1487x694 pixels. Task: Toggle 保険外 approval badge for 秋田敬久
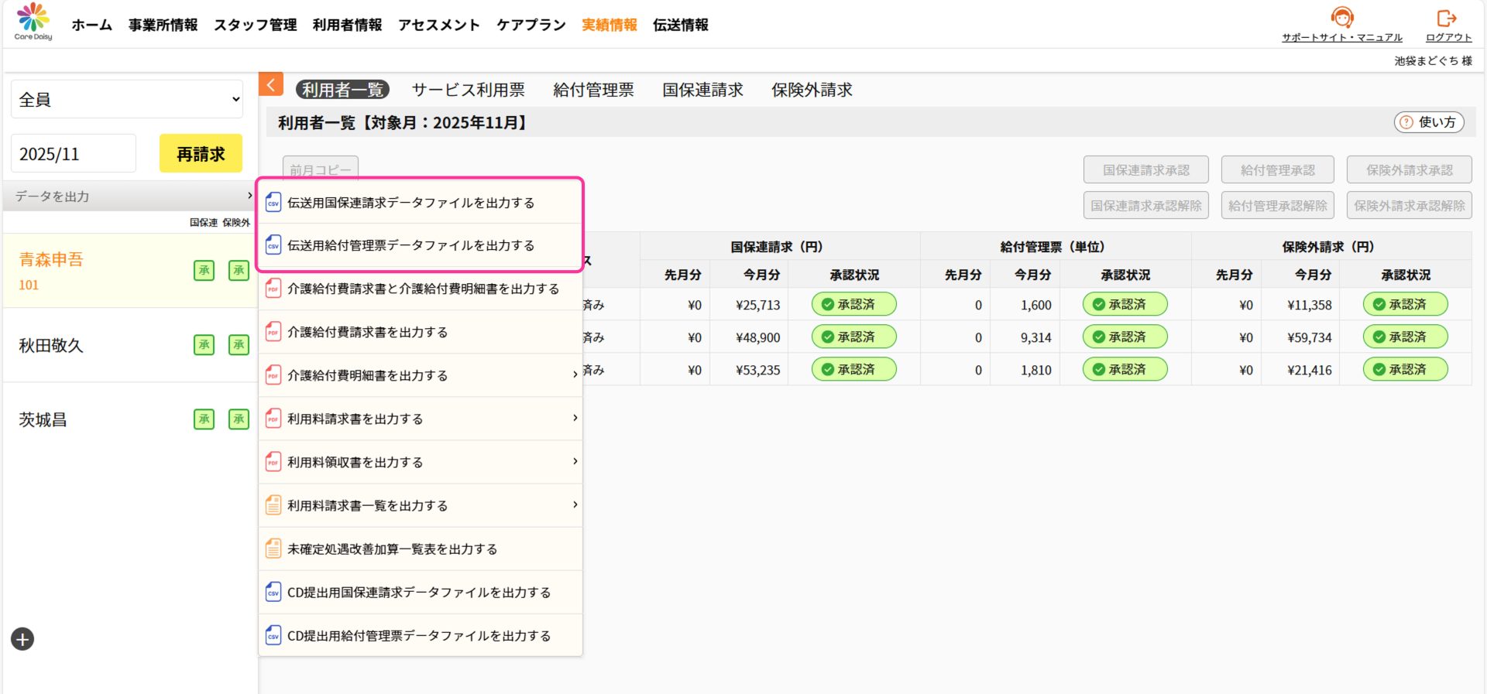point(239,344)
